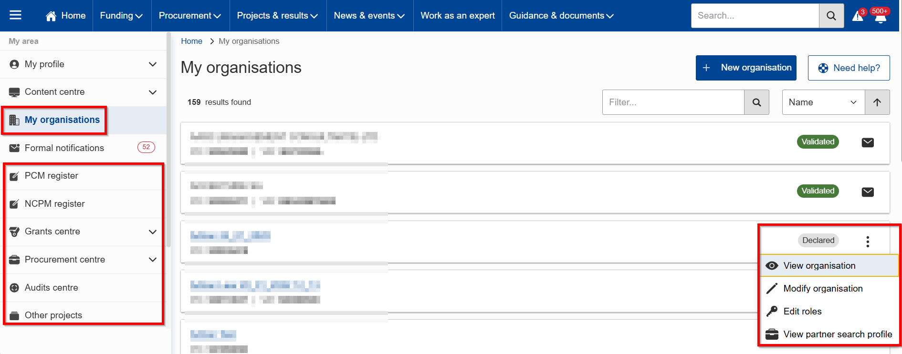Click the My organisations building icon
Viewport: 902px width, 354px height.
(x=14, y=120)
